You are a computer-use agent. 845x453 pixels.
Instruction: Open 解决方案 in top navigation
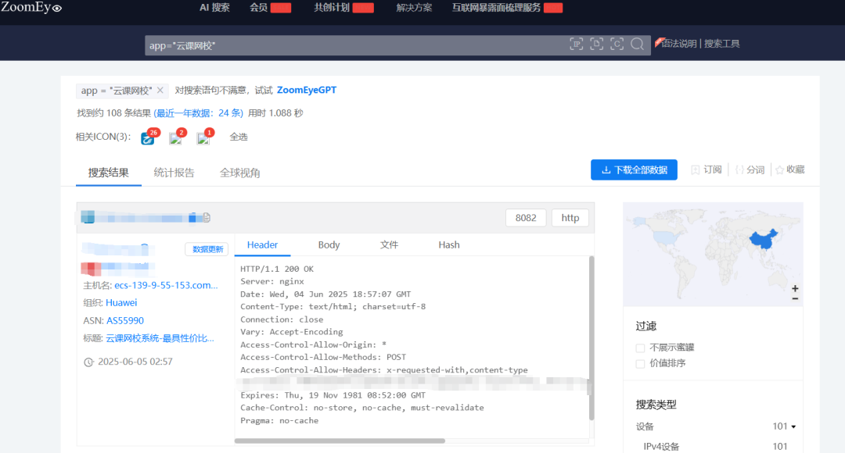tap(414, 8)
